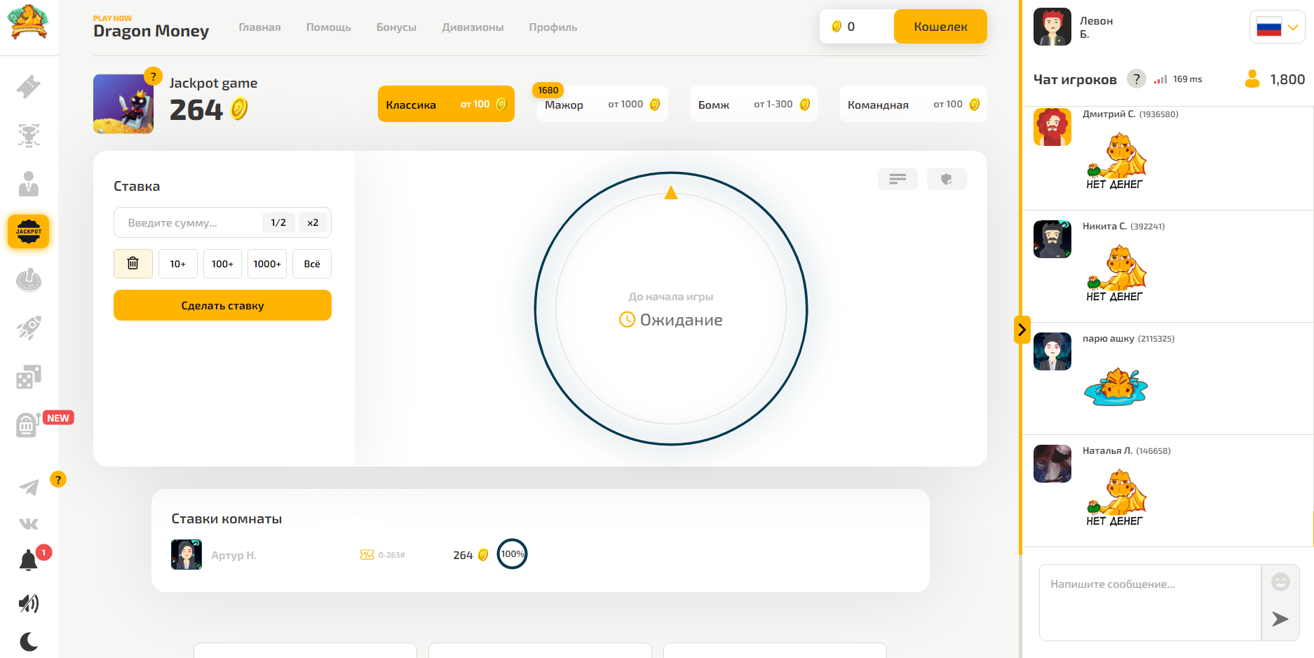Image resolution: width=1314 pixels, height=658 pixels.
Task: Open the slot machine icon marked NEW
Action: pyautogui.click(x=28, y=424)
